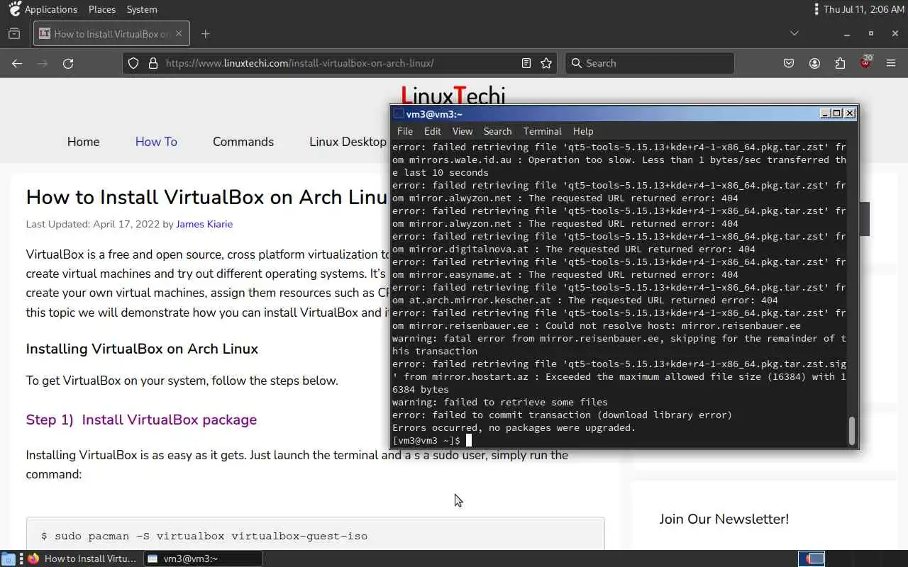The width and height of the screenshot is (908, 567).
Task: Click the LinuxTechi site logo
Action: [x=453, y=95]
